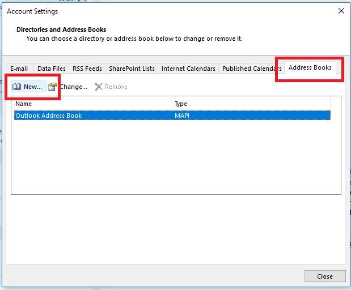
Task: Click the greyed Remove label
Action: click(116, 87)
